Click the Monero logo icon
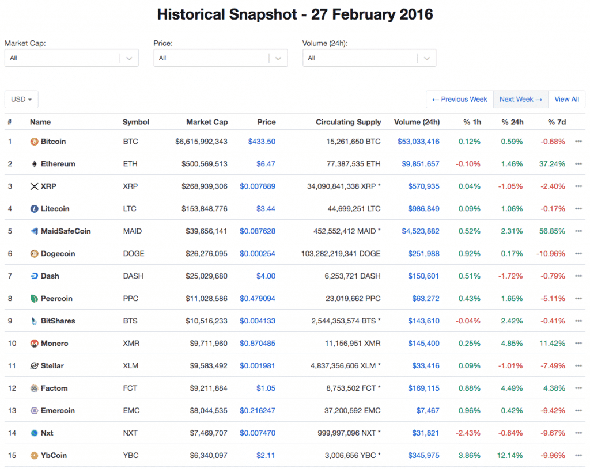 (x=35, y=344)
